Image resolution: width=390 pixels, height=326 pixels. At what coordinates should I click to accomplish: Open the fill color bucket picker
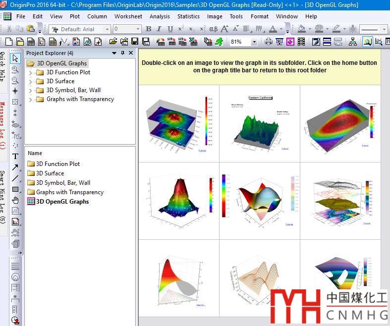(301, 29)
